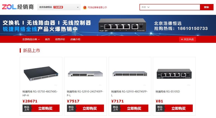The height and width of the screenshot is (118, 216).
Task: Click 立即购买 for RG-S2910-24GT4SFP-P-L
Action: [x=90, y=108]
